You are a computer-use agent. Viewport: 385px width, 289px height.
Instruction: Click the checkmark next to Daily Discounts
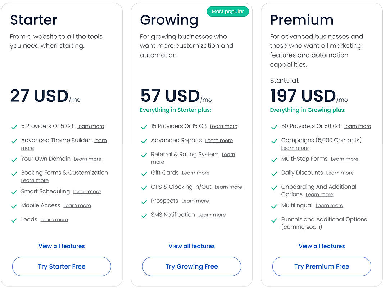(274, 173)
